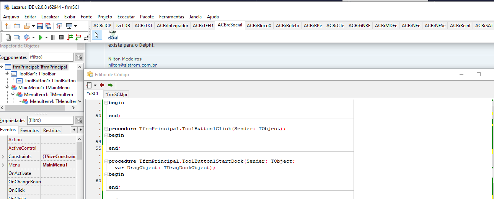Select MenuItem1: TMenuItem in component tree
The width and height of the screenshot is (494, 199).
click(48, 95)
